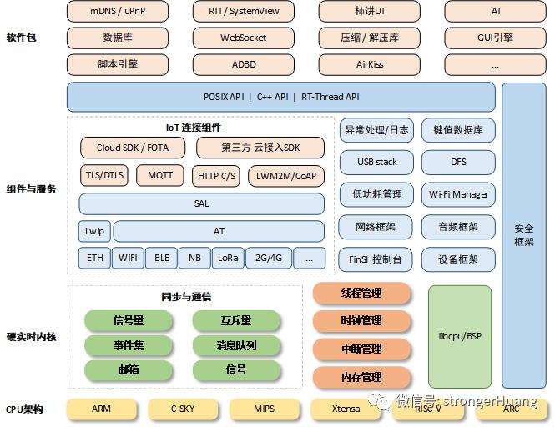Image resolution: width=555 pixels, height=427 pixels.
Task: Select the Lwip block
Action: tap(94, 231)
